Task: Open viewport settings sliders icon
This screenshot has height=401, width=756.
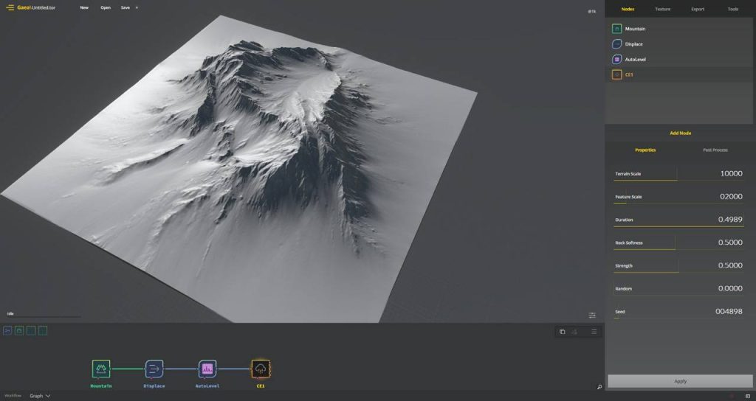Action: pos(592,315)
